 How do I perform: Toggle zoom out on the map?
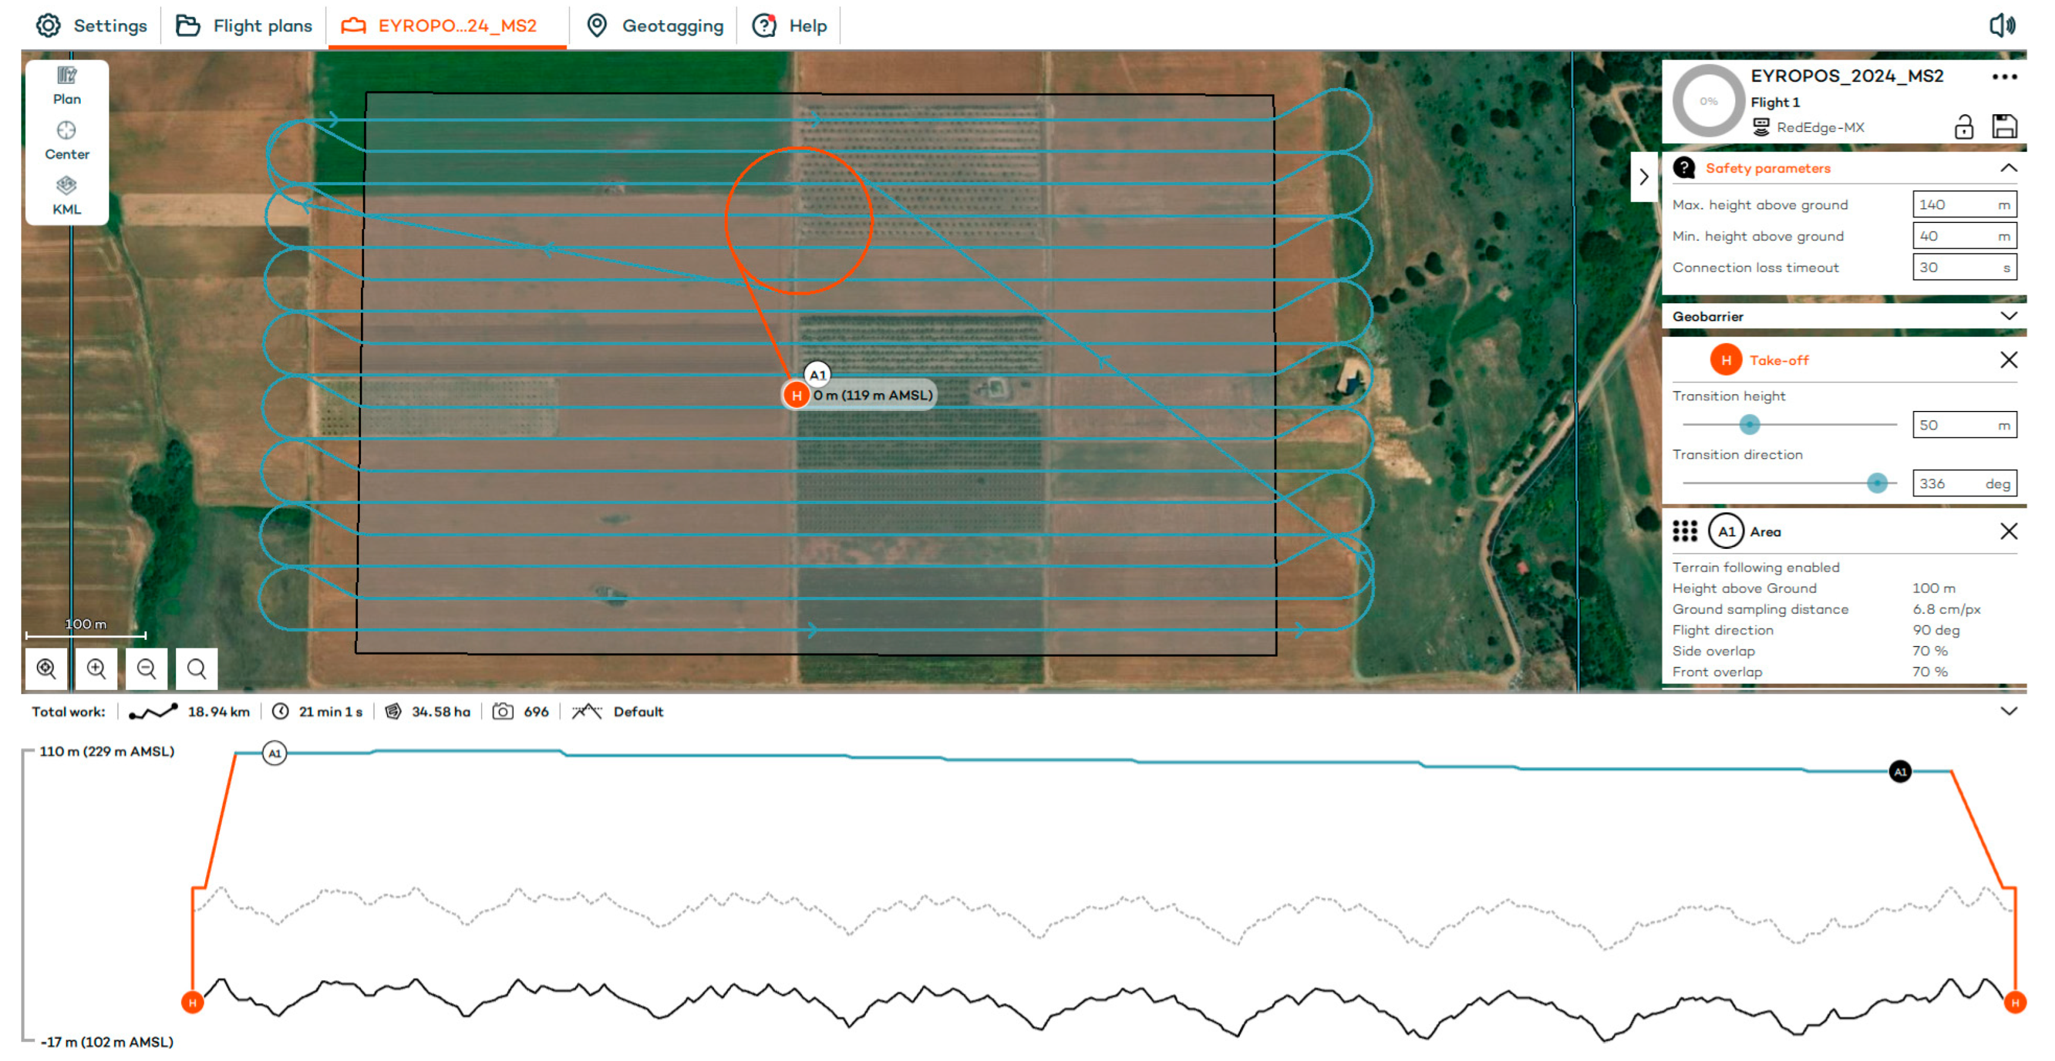tap(146, 668)
